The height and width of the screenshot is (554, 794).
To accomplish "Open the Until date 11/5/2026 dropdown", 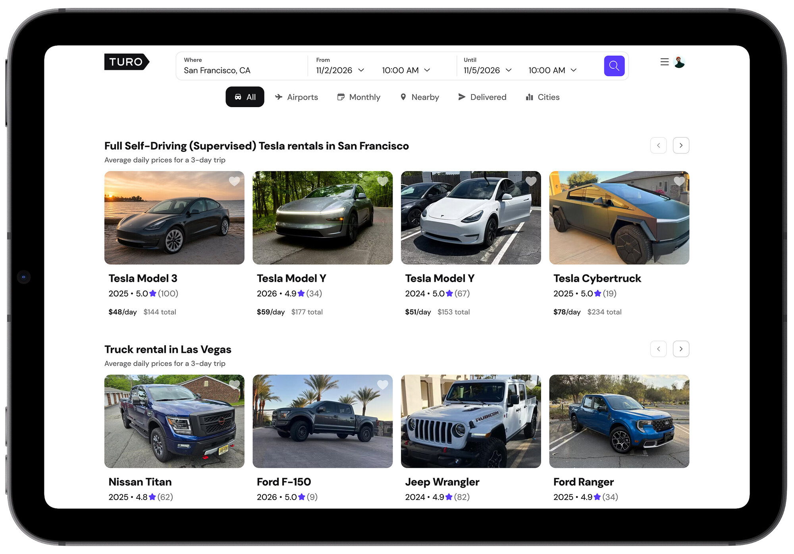I will pyautogui.click(x=488, y=70).
